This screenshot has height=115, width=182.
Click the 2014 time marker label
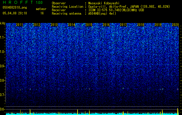point(71,25)
